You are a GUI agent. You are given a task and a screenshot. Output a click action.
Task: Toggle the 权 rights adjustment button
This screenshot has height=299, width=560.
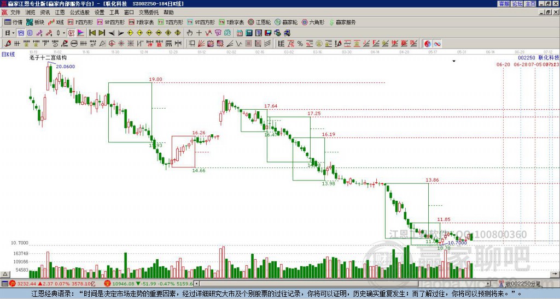tap(71, 33)
